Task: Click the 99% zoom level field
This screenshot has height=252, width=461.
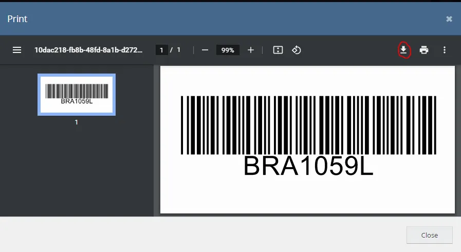Action: click(x=228, y=50)
